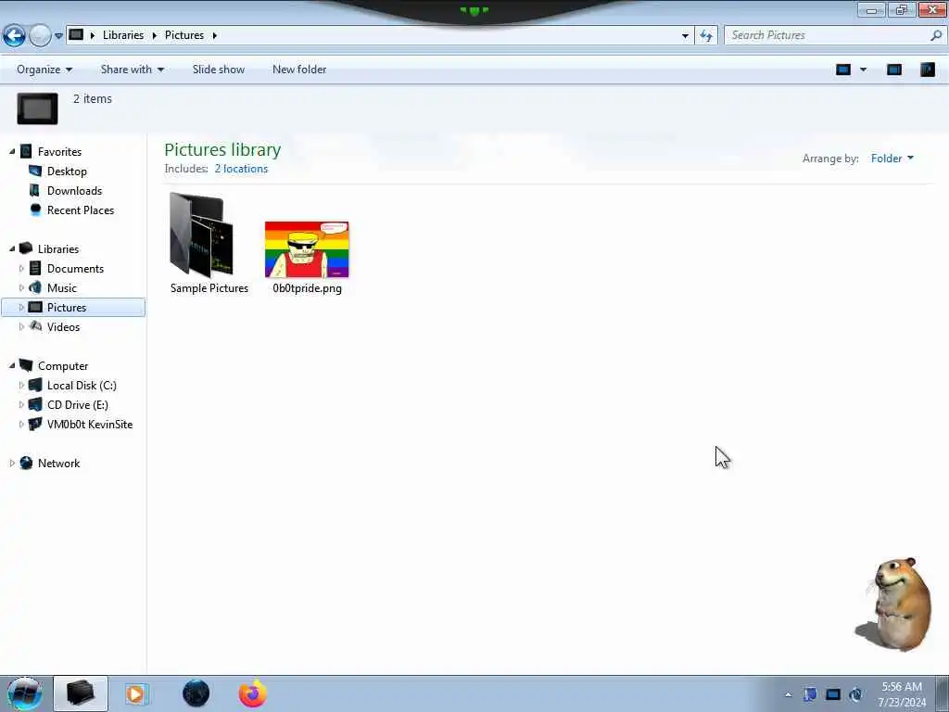The height and width of the screenshot is (712, 949).
Task: Select the Sample Pictures folder
Action: coord(209,244)
